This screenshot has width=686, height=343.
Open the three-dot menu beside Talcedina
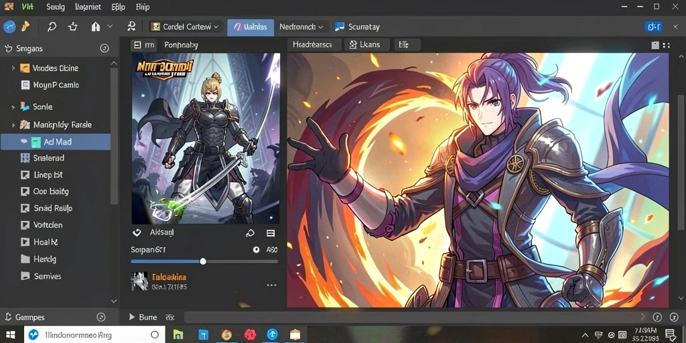271,285
